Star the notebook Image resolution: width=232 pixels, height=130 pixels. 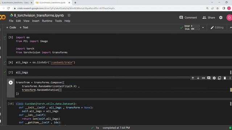coord(69,15)
